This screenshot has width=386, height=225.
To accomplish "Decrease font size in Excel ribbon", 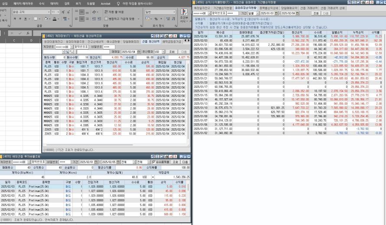I will click(x=68, y=12).
